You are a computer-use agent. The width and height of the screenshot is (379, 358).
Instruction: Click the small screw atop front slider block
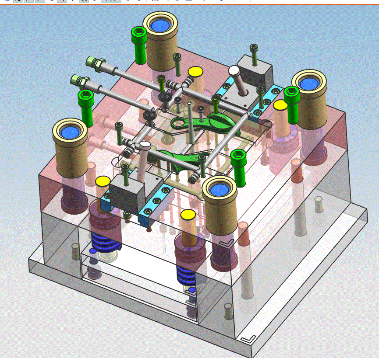click(x=126, y=174)
